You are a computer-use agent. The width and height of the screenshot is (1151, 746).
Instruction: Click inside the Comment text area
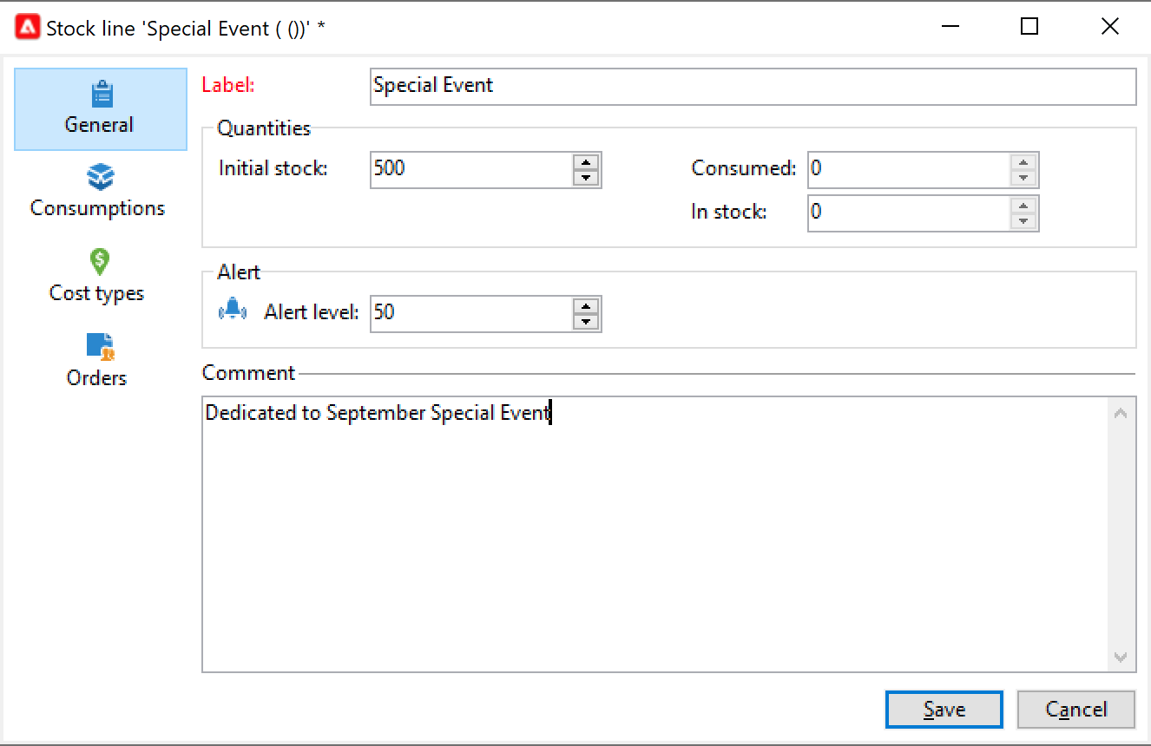(x=655, y=533)
